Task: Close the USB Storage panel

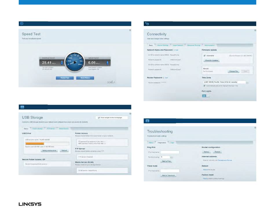Action: coord(130,114)
